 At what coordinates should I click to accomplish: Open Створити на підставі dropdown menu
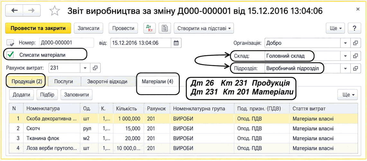204,28
